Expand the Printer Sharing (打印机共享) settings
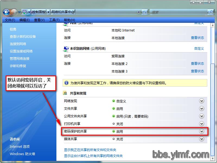This screenshot has height=163, width=217. point(202,124)
